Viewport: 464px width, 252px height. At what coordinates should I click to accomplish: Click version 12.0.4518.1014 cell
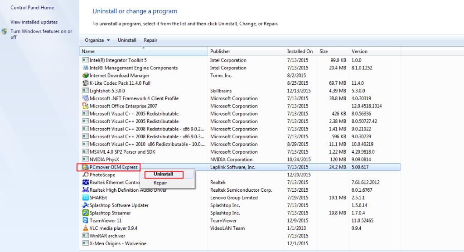(366, 106)
